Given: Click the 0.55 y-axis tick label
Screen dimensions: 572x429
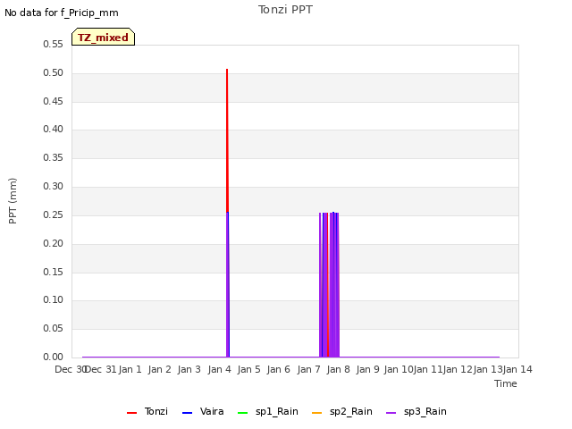Looking at the screenshot, I should 54,44.
